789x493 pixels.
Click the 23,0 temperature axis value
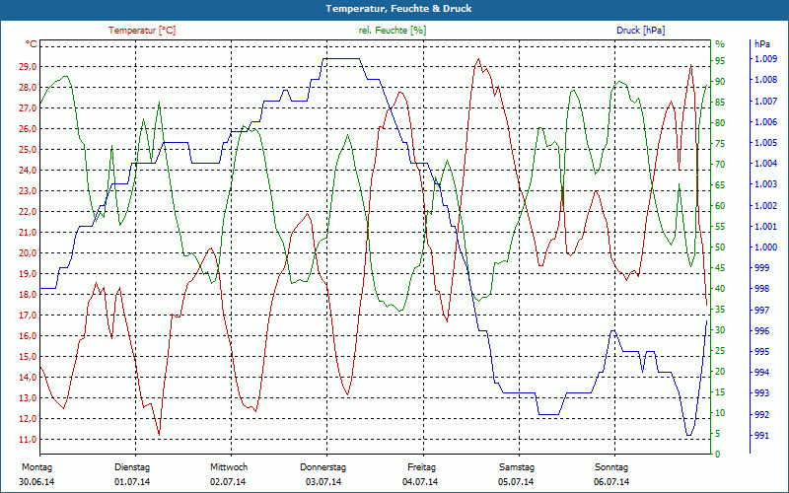tap(28, 191)
